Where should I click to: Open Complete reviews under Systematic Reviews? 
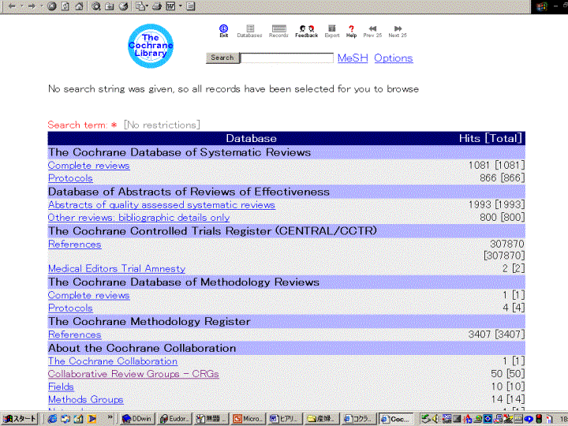(x=88, y=166)
